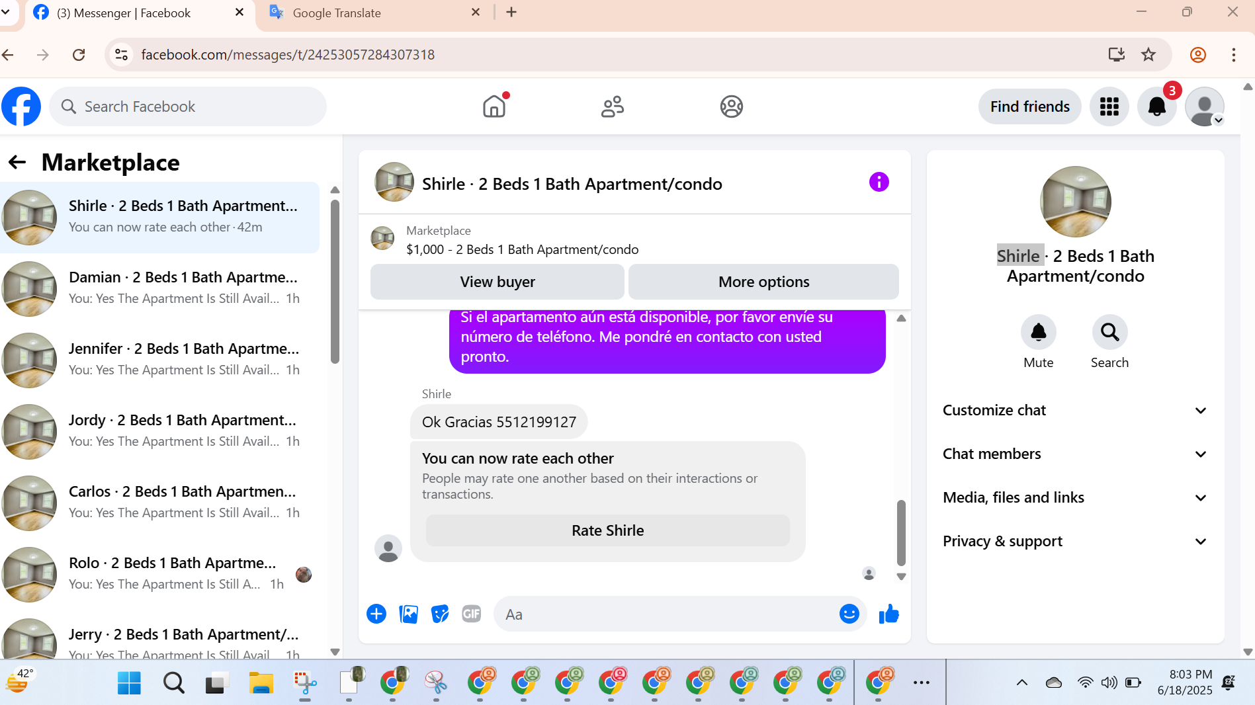Go back in browser history
Screen dimensions: 1255x705
point(9,55)
